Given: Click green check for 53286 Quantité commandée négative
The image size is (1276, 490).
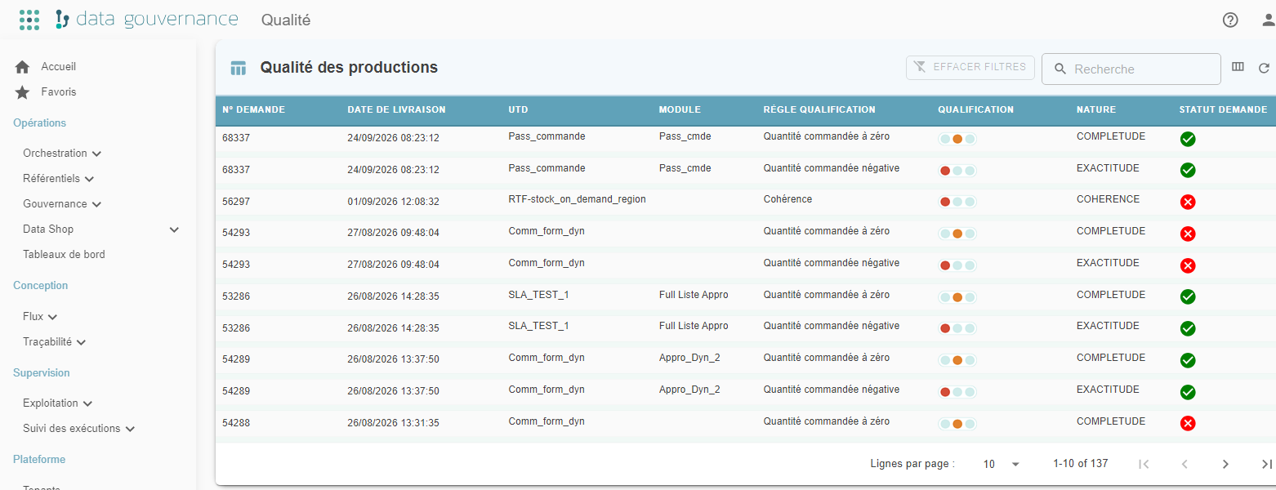Looking at the screenshot, I should click(1188, 328).
